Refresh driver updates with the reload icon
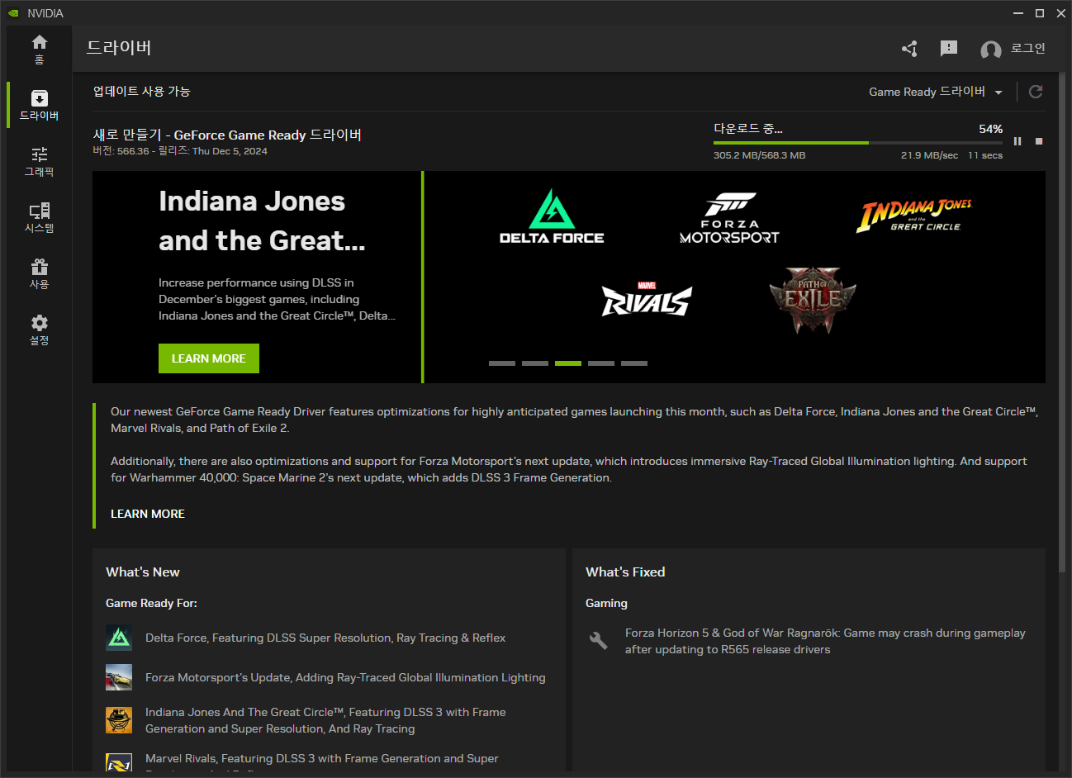 1036,92
